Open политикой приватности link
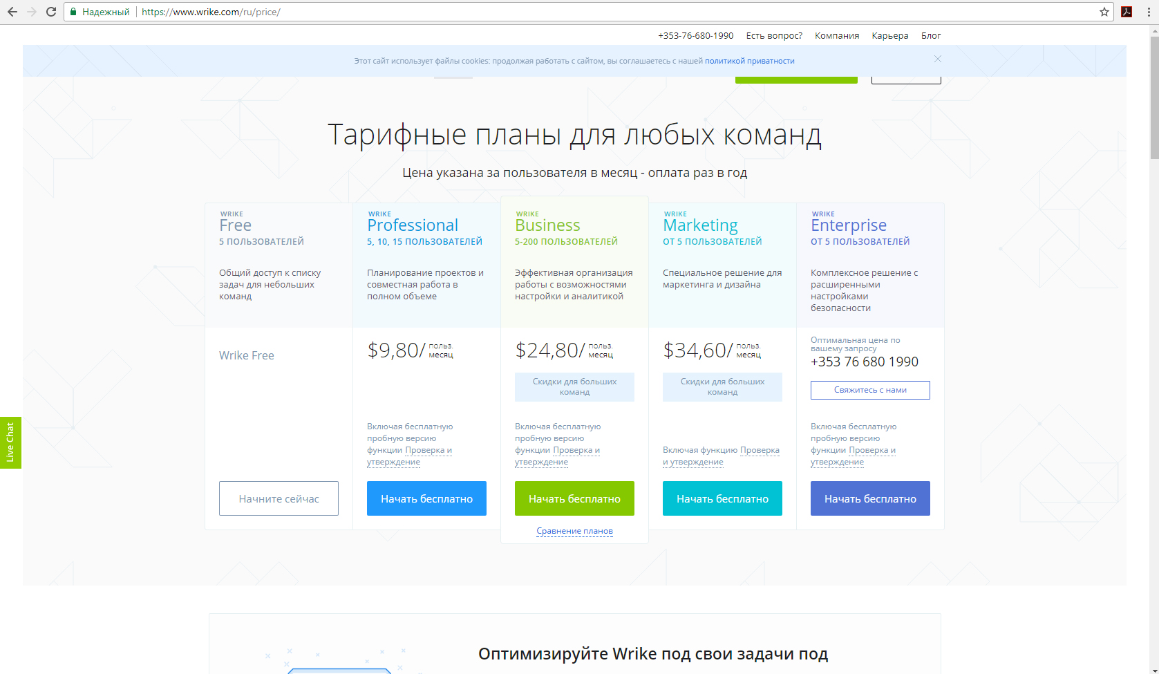The height and width of the screenshot is (674, 1159). pyautogui.click(x=749, y=61)
